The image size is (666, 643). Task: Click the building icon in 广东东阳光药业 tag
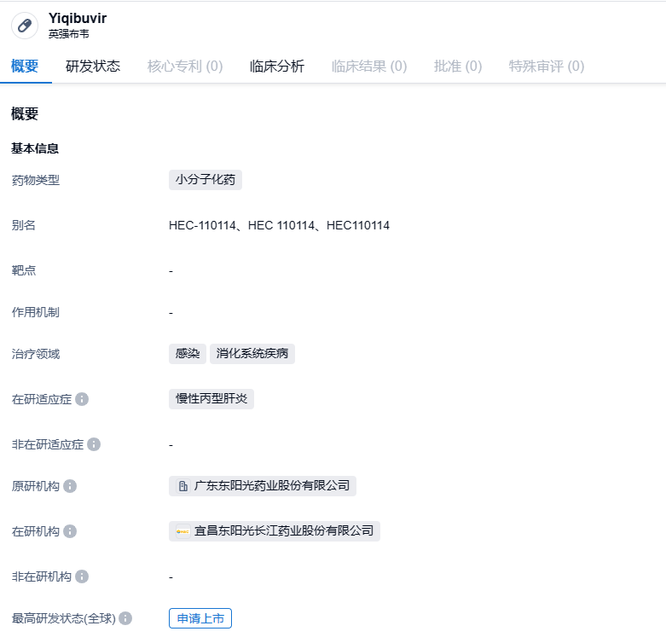182,486
